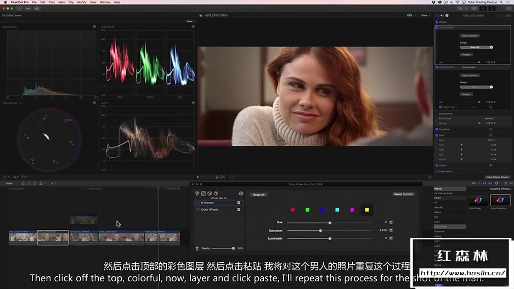Image resolution: width=514 pixels, height=289 pixels.
Task: Select the cyan vector color swatch
Action: (x=337, y=209)
